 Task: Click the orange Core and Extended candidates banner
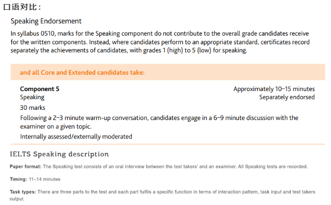tap(168, 72)
